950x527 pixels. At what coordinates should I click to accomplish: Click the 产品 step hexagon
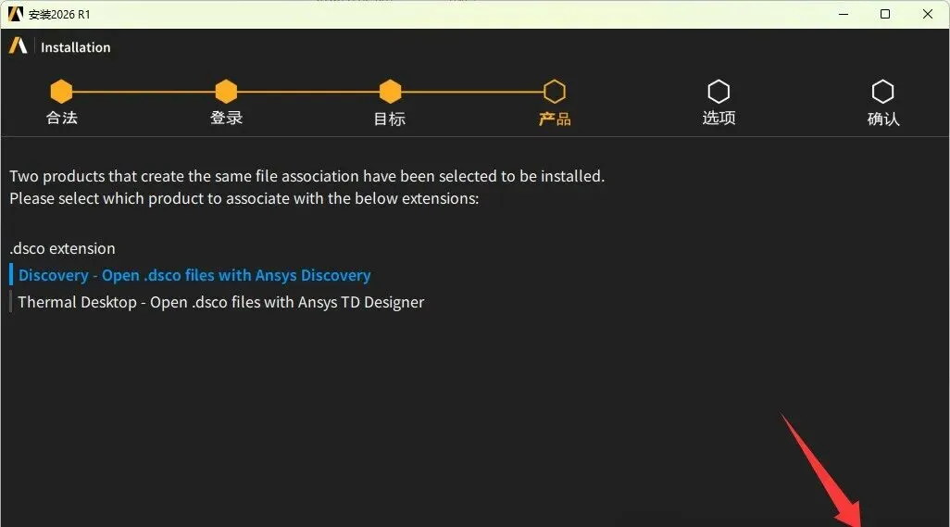(x=555, y=92)
